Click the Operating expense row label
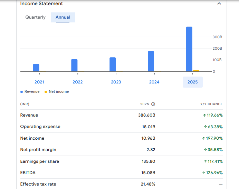The height and width of the screenshot is (189, 239). [40, 127]
